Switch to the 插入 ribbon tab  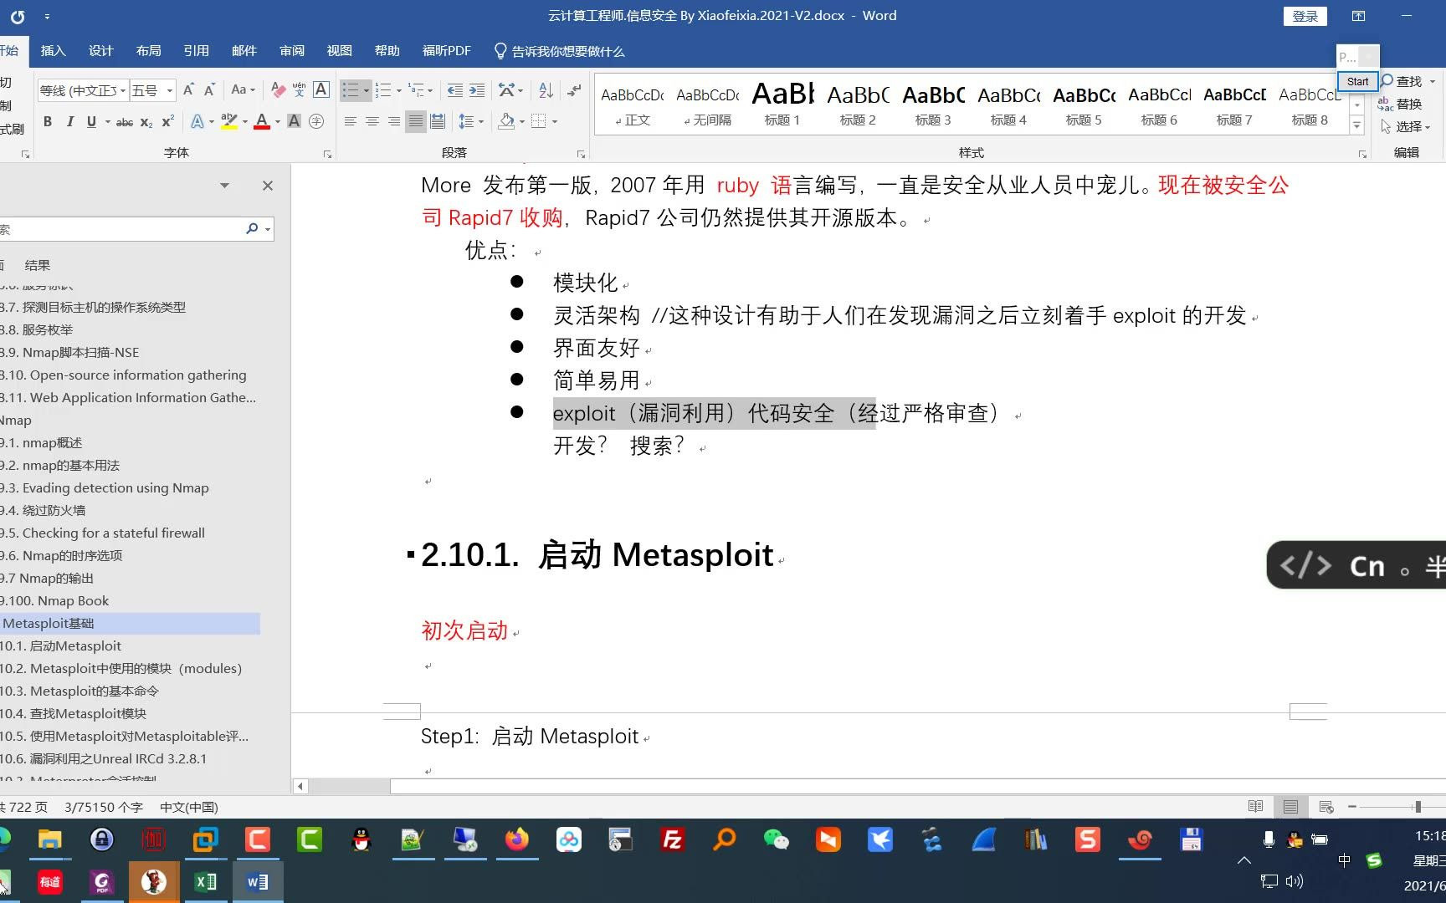pyautogui.click(x=53, y=50)
